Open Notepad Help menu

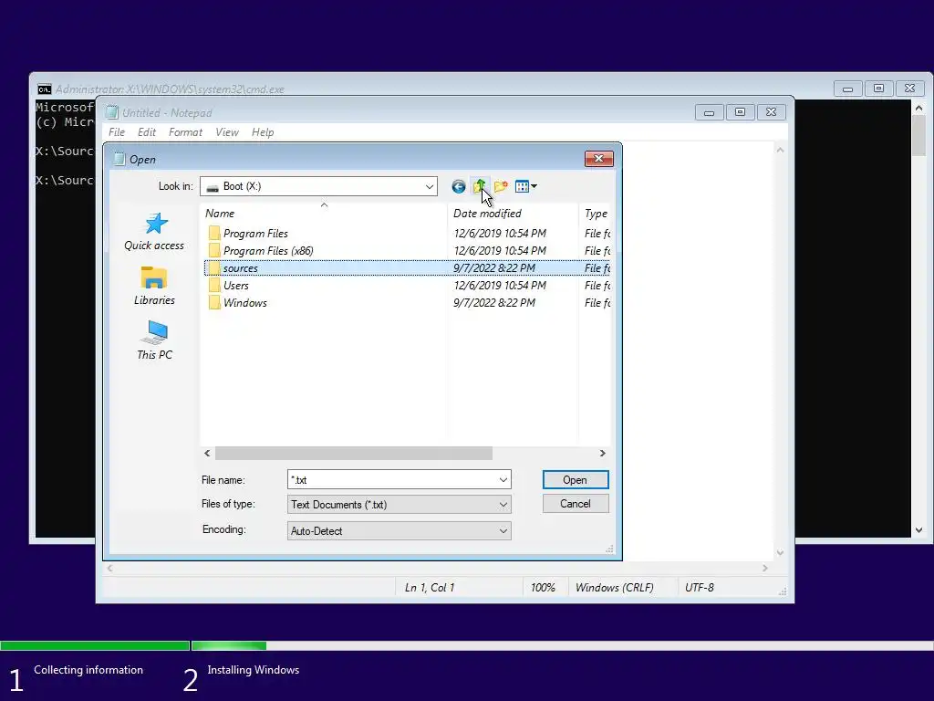(263, 132)
